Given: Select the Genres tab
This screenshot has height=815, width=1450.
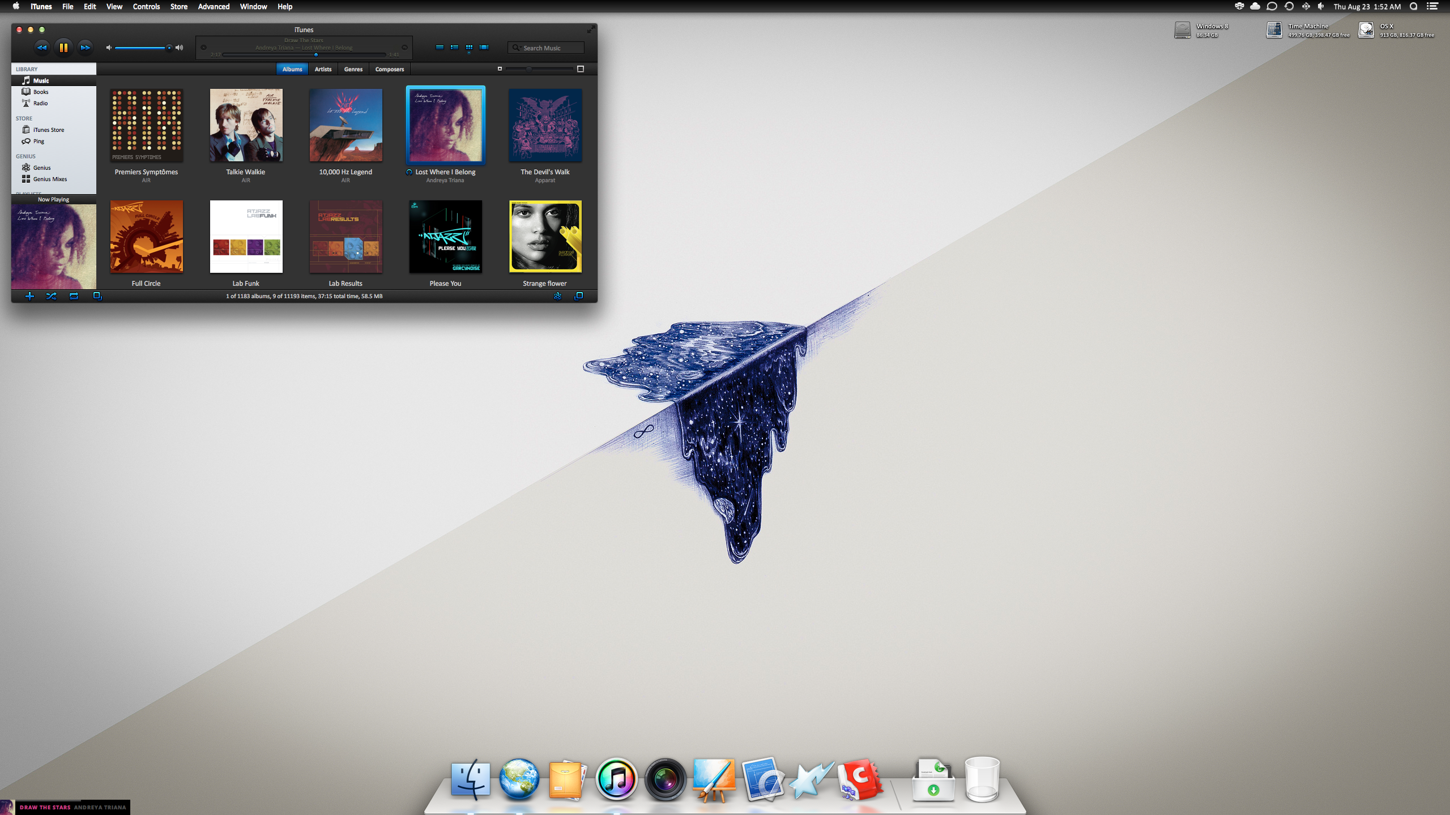Looking at the screenshot, I should [353, 69].
